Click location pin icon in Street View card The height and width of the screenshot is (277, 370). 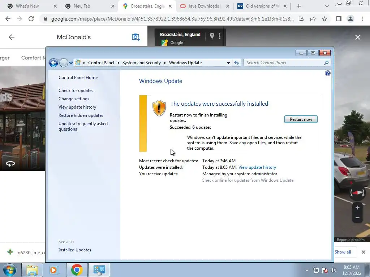coord(212,36)
